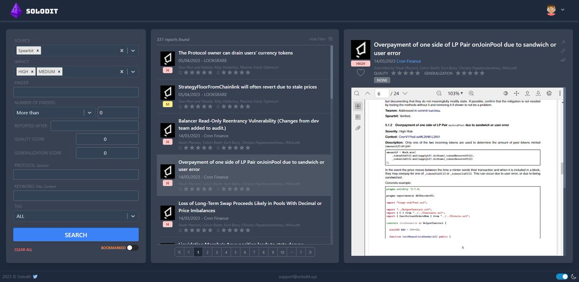This screenshot has width=579, height=282.
Task: Remove the HIGH impact tag
Action: (x=32, y=72)
